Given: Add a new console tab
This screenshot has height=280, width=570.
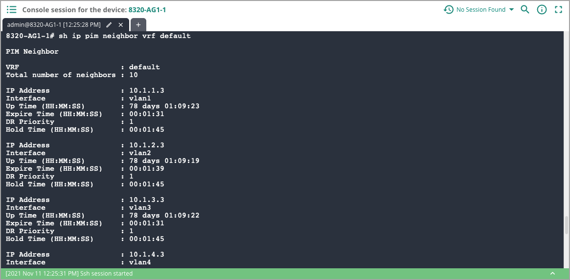Looking at the screenshot, I should point(138,24).
